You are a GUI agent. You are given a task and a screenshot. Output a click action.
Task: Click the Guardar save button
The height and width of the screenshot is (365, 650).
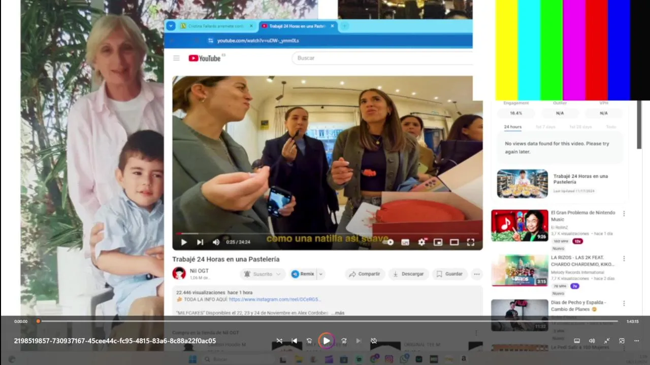(449, 274)
